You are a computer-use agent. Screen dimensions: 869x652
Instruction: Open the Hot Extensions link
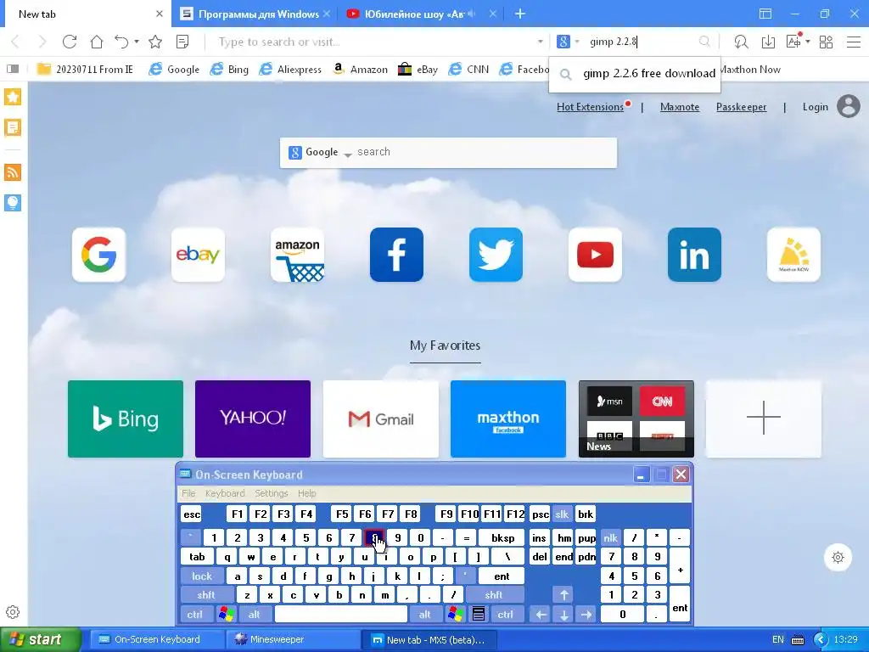tap(591, 107)
